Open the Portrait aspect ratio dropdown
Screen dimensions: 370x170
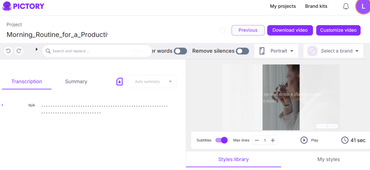(x=276, y=51)
